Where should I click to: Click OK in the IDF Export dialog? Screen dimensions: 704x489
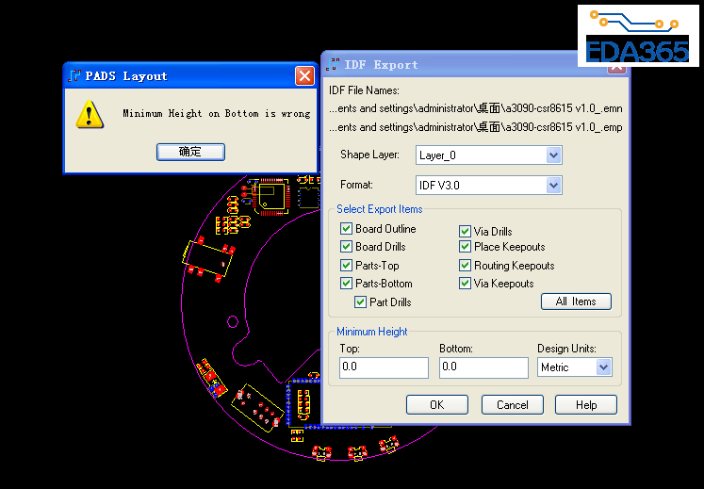pyautogui.click(x=437, y=405)
